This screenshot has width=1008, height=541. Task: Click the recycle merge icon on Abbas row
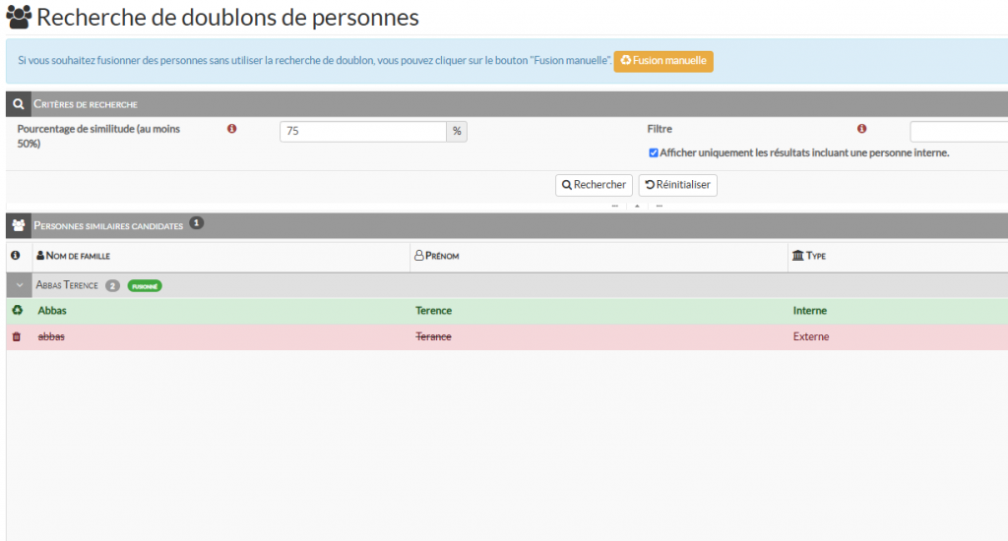tap(17, 311)
